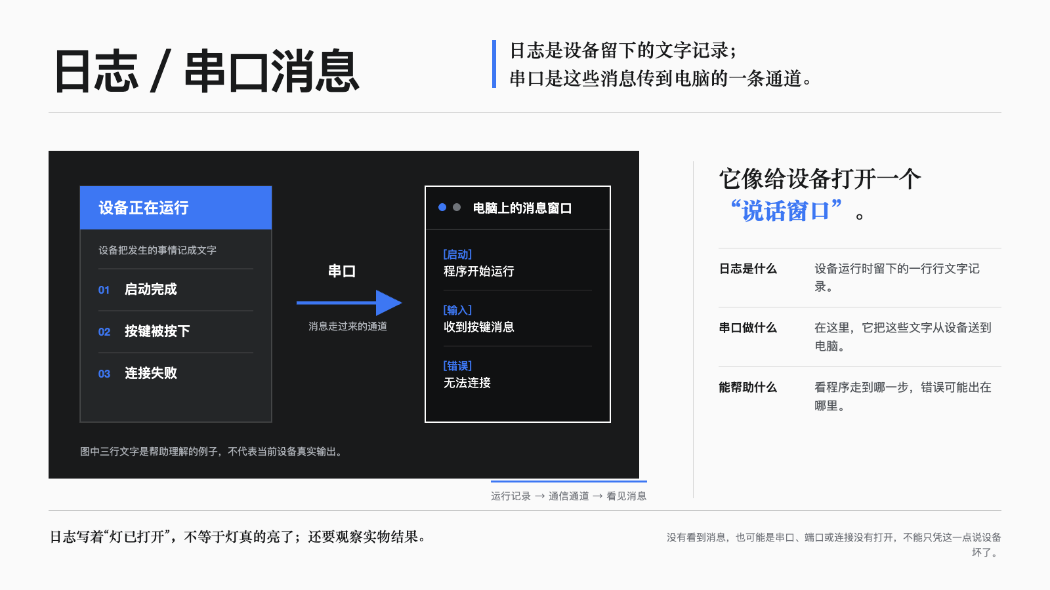Click the blue vertical bar beside subtitle
This screenshot has width=1050, height=590.
pos(494,64)
